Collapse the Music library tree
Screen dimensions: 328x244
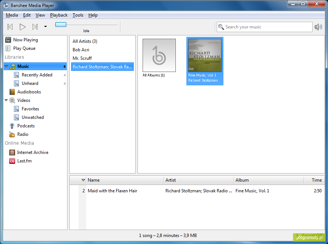[6, 66]
